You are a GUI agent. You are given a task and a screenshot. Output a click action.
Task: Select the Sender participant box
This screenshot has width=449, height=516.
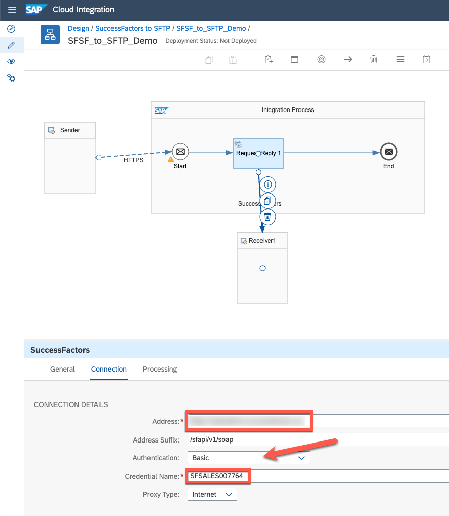[x=70, y=158]
